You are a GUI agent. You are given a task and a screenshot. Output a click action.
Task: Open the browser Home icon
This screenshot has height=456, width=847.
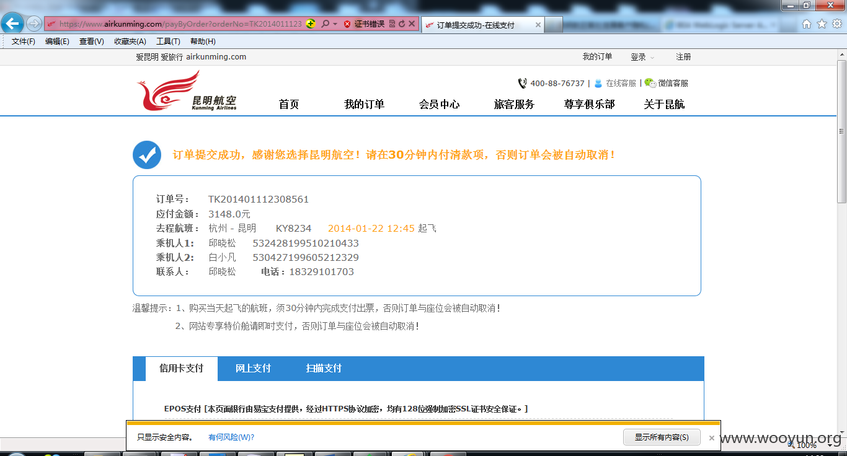click(807, 24)
